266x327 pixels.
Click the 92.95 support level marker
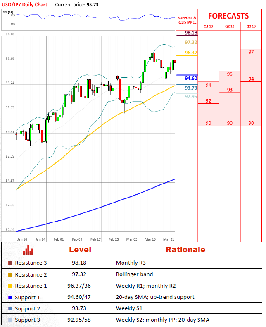[x=191, y=96]
